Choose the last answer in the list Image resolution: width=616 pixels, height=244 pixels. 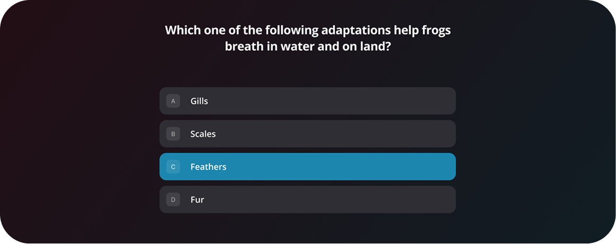tap(307, 199)
